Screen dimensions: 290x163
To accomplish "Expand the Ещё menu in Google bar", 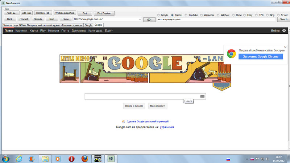I will point(109,31).
